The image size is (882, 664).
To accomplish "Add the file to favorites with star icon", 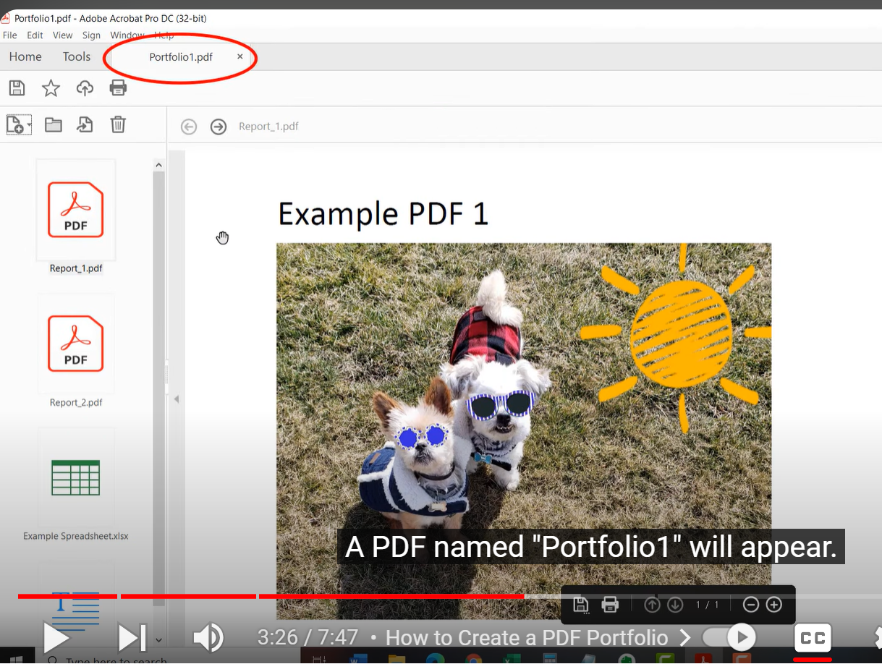I will click(50, 88).
